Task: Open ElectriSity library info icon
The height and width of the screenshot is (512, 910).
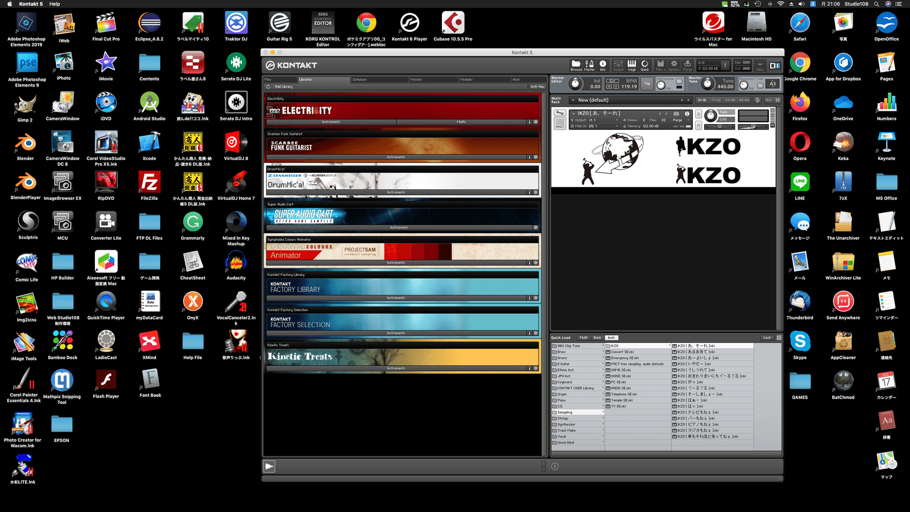Action: coord(529,122)
